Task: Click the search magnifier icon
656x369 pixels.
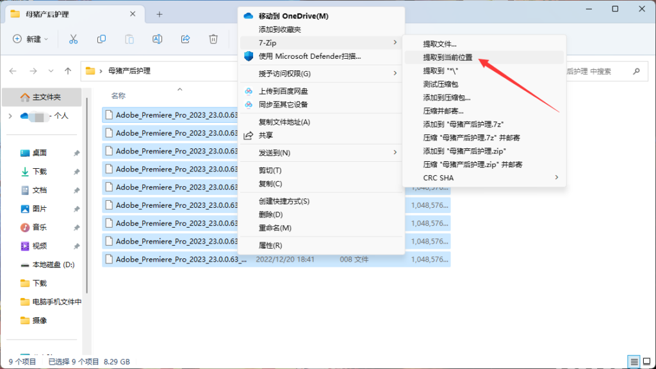Action: [636, 72]
